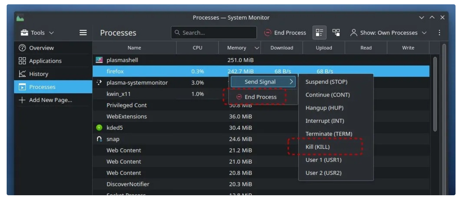Select Interrupt (INT) signal
This screenshot has height=199, width=459.
336,121
